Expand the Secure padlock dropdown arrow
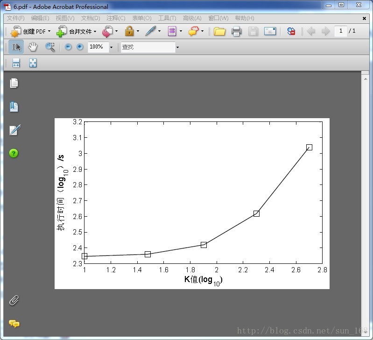 point(138,31)
